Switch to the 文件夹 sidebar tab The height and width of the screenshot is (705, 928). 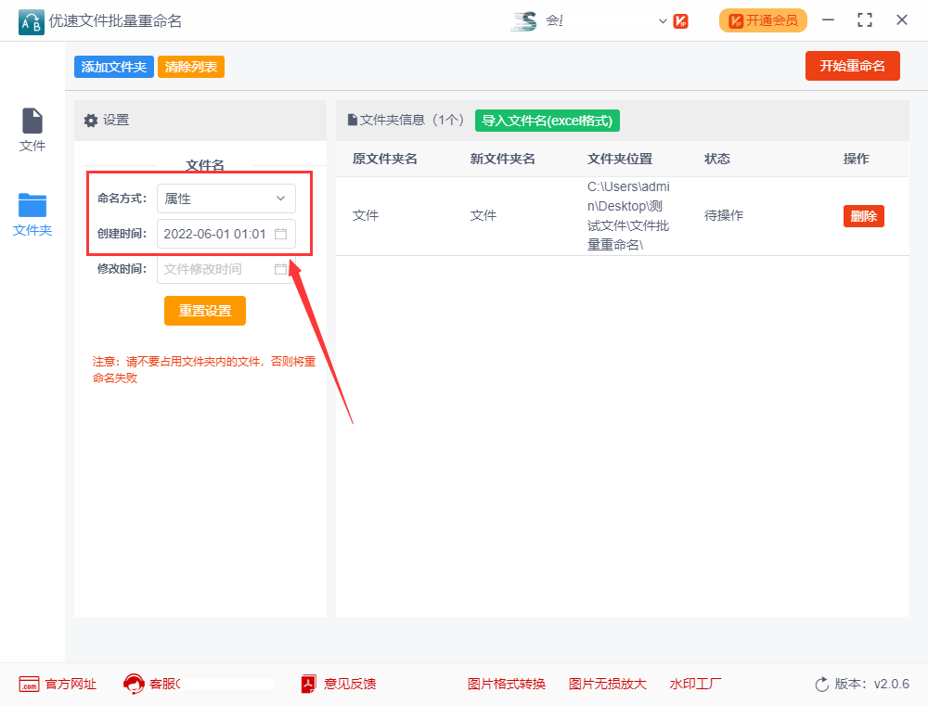pos(32,213)
